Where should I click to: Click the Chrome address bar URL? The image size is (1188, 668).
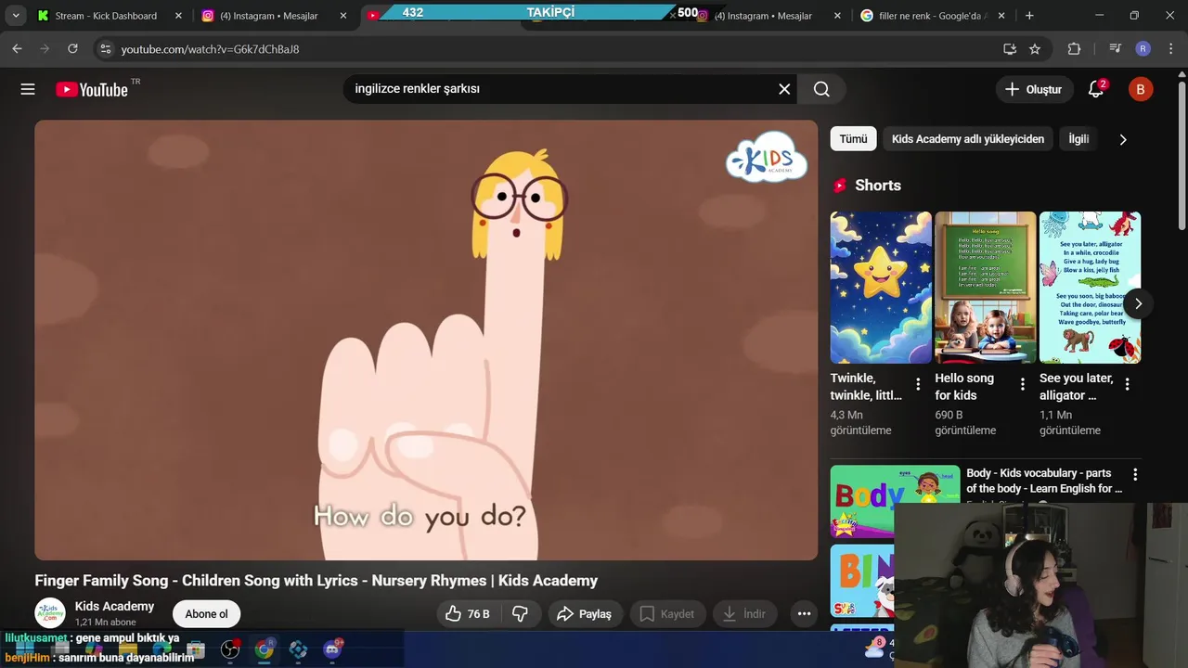[210, 49]
